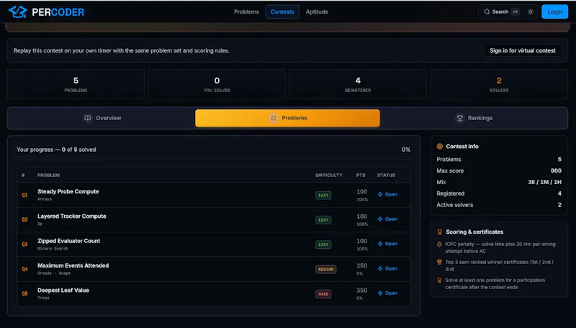Switch to the Overview tab
Viewport: 576px width, 328px height.
click(102, 118)
